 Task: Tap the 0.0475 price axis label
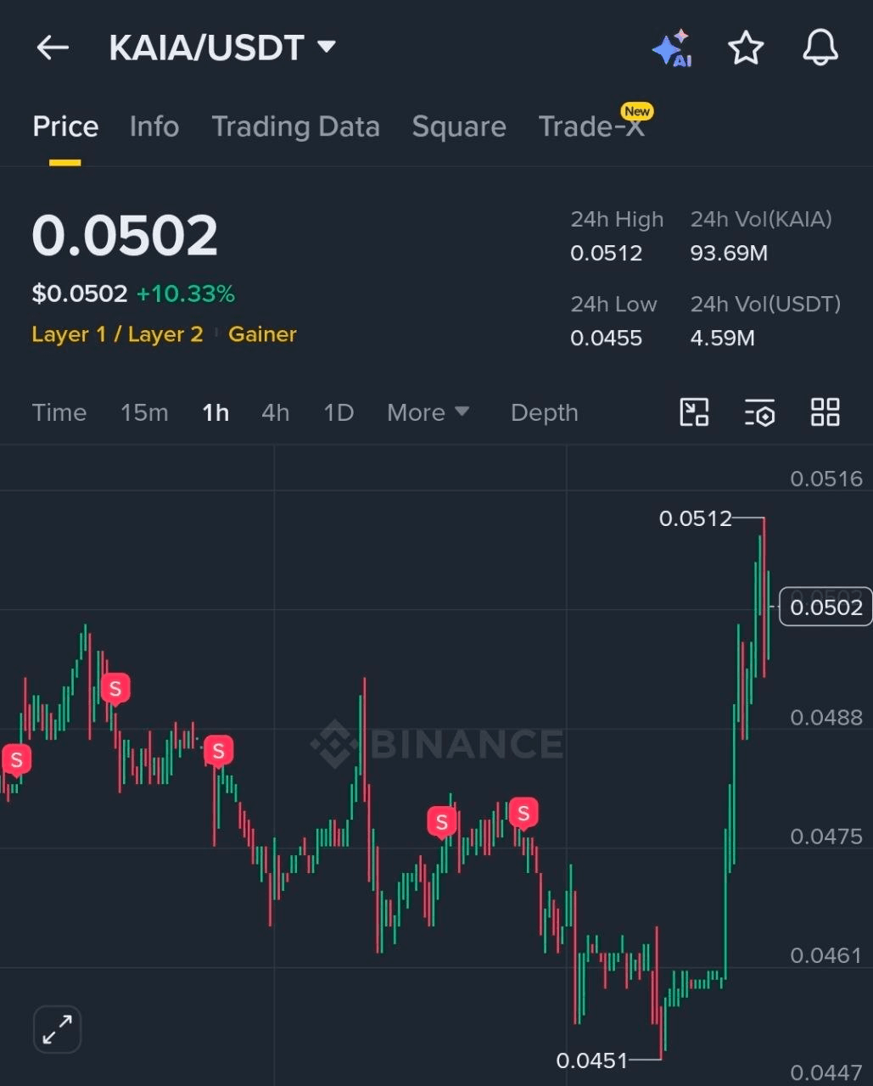[825, 837]
